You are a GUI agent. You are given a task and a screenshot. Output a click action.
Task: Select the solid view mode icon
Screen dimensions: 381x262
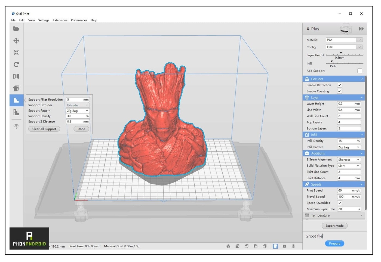(275, 246)
